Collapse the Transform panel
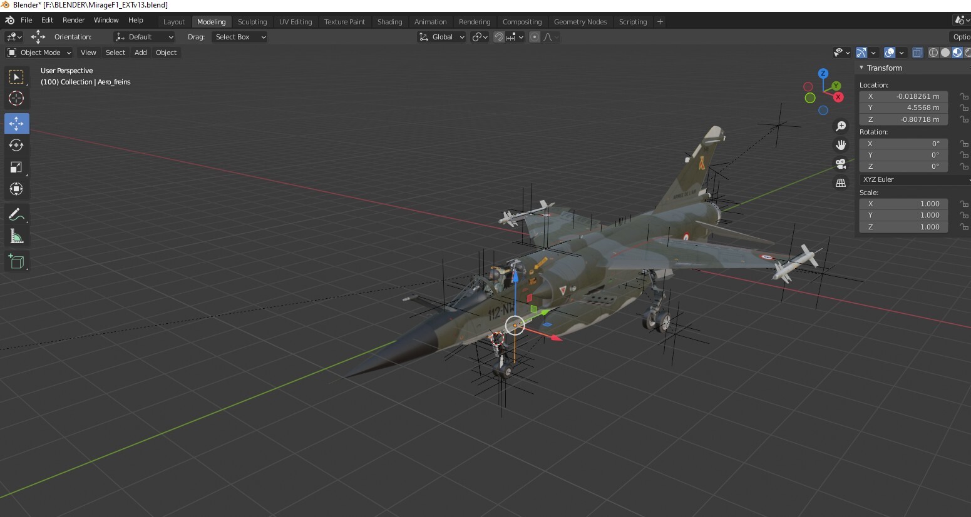This screenshot has height=517, width=971. (x=862, y=68)
